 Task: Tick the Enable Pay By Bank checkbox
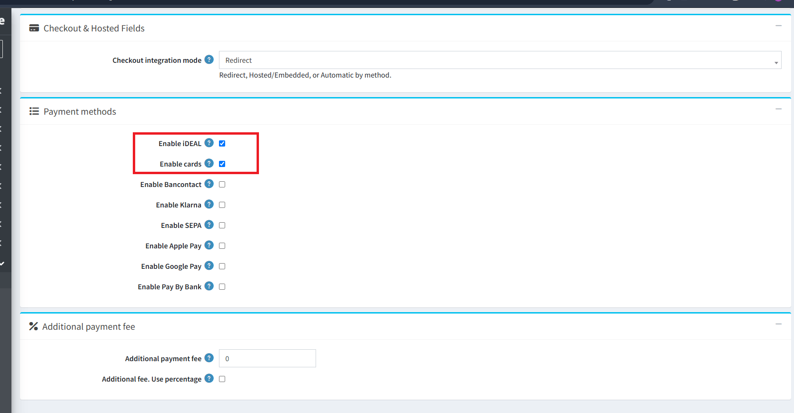click(222, 286)
